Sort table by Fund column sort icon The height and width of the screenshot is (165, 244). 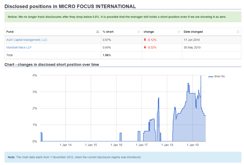(97, 32)
